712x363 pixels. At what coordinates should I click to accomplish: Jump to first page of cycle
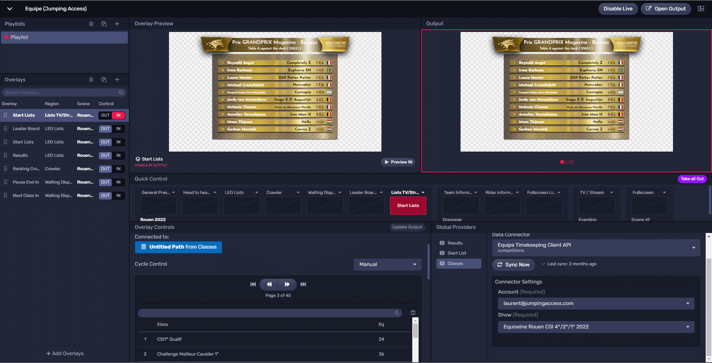point(253,284)
